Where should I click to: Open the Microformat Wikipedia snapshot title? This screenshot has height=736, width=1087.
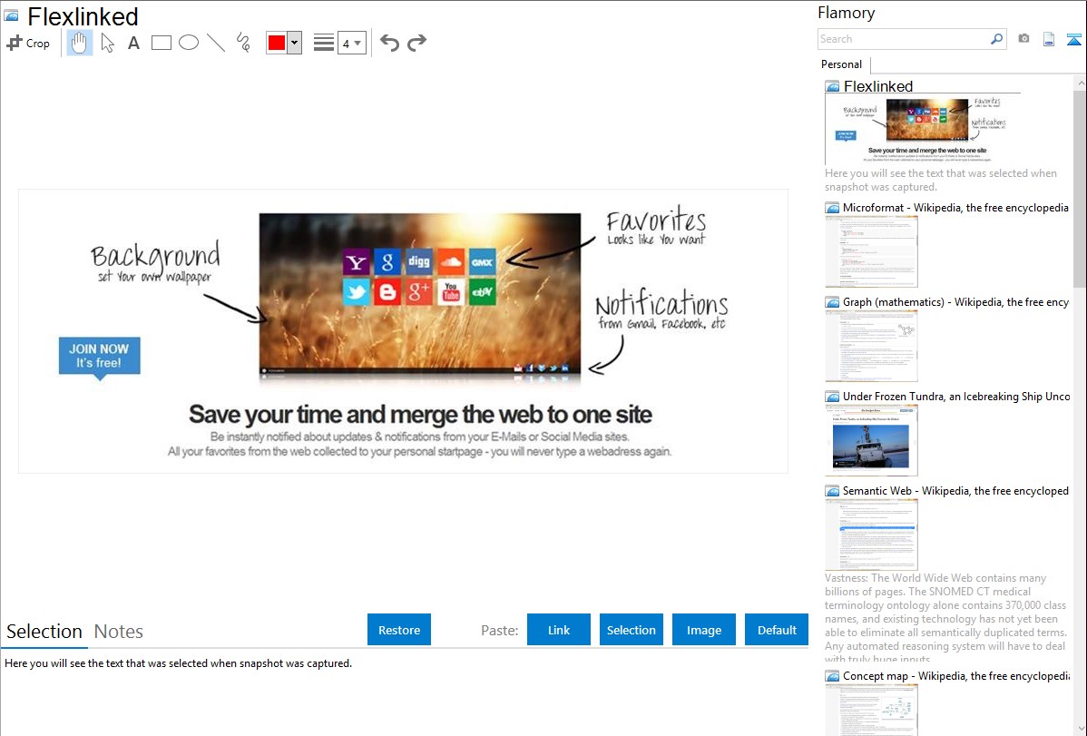pos(955,208)
